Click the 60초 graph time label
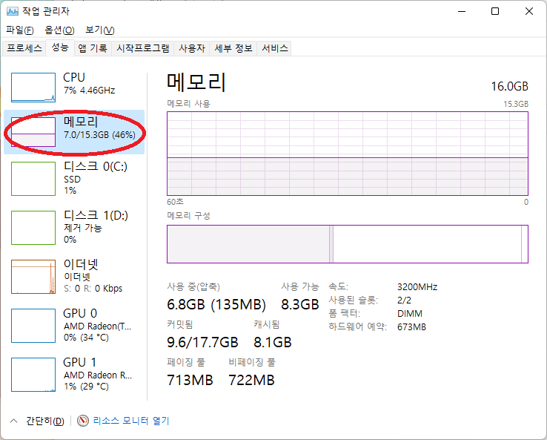Screen dimensions: 547x440 point(175,202)
